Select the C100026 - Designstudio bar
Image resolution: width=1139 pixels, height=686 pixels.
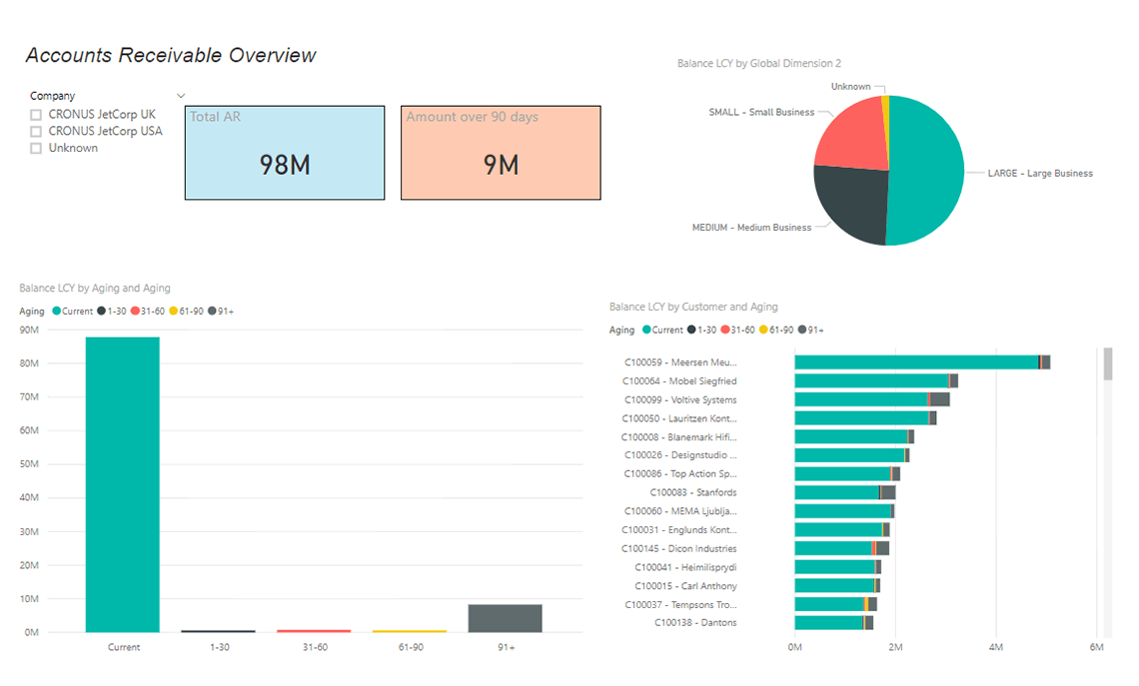[852, 455]
